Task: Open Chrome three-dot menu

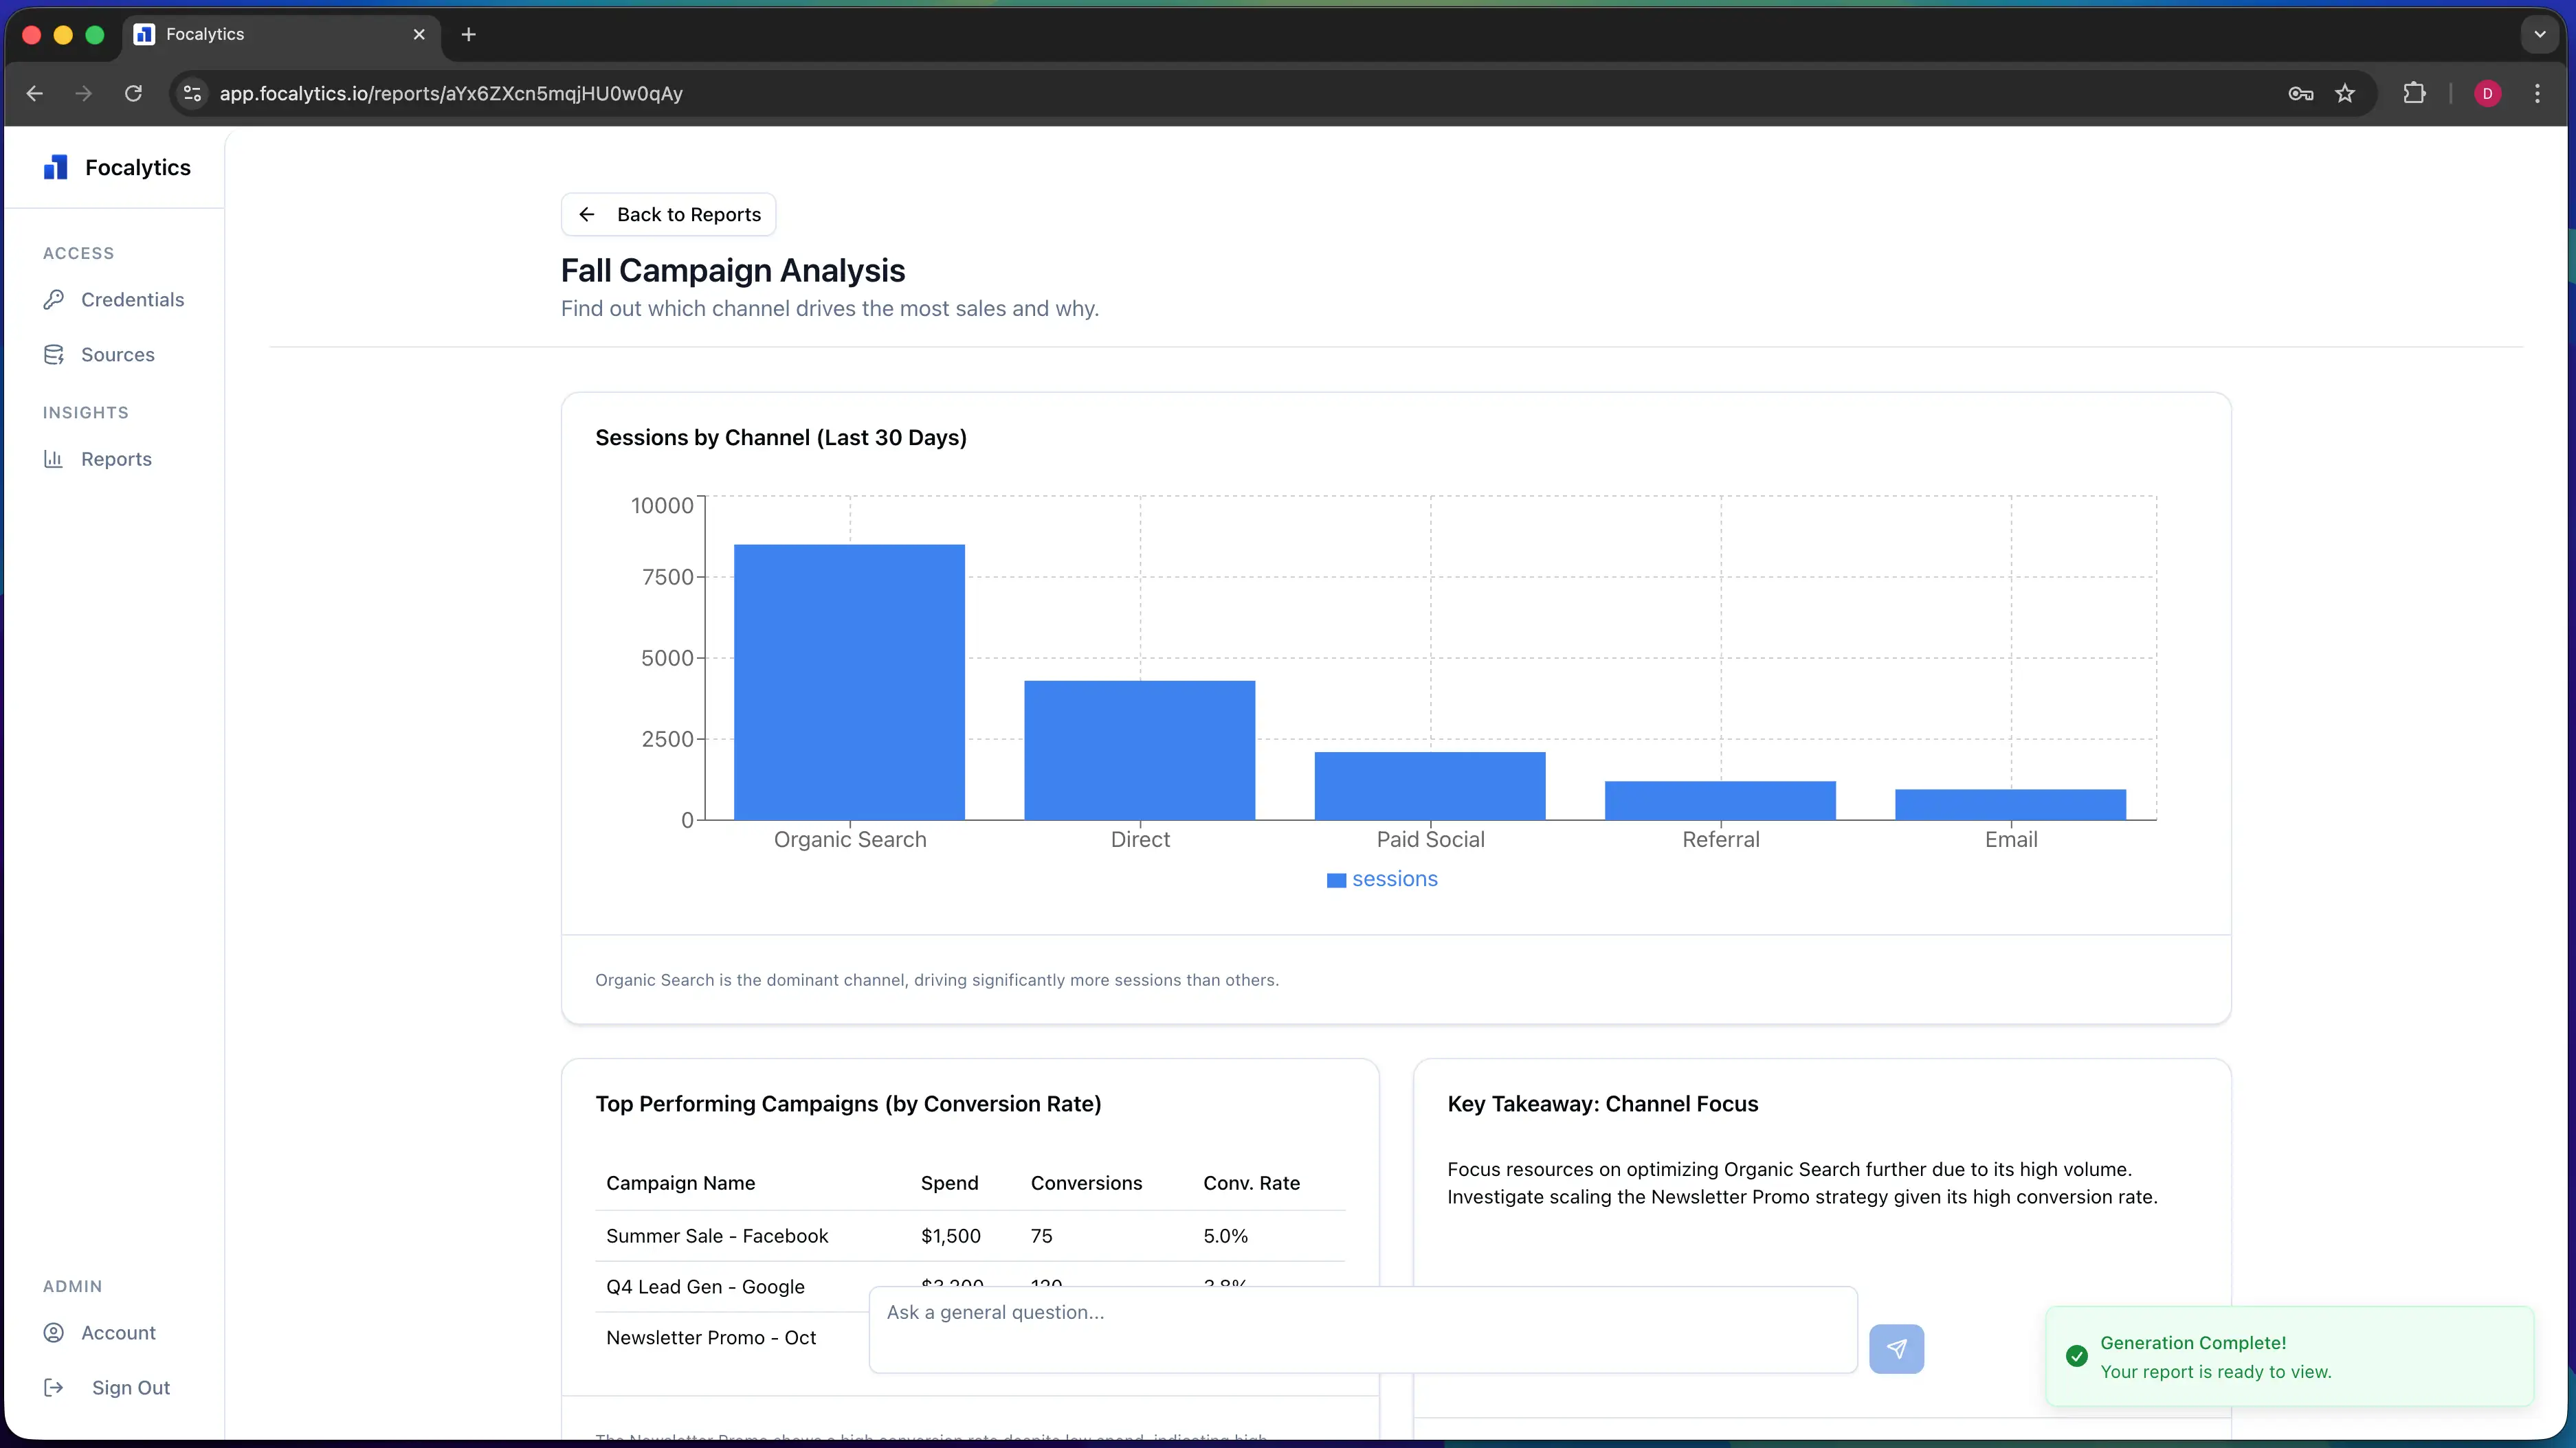Action: click(2537, 93)
